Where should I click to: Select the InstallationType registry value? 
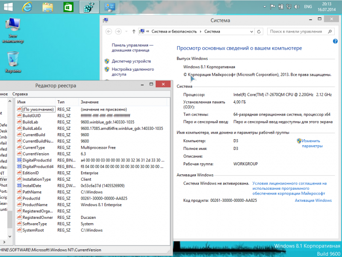point(37,179)
